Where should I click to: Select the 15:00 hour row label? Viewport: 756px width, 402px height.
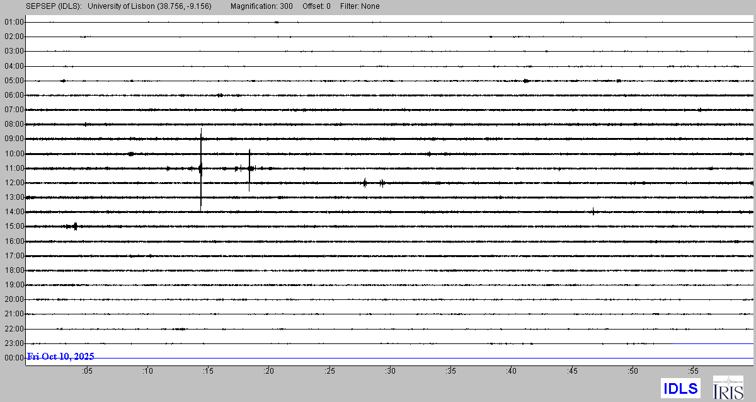tap(14, 226)
